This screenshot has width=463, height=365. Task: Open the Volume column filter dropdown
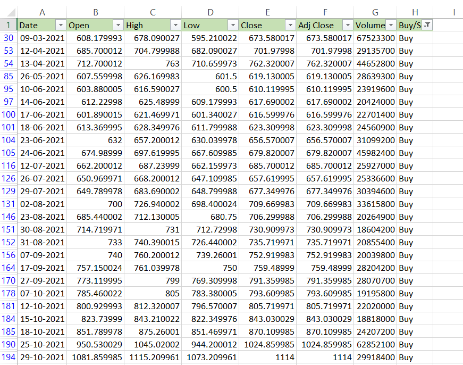(x=391, y=25)
